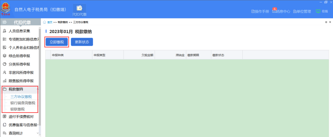This screenshot has height=137, width=333.
Task: Click the 优惠备案与信息报 document icon
Action: [x=4, y=125]
